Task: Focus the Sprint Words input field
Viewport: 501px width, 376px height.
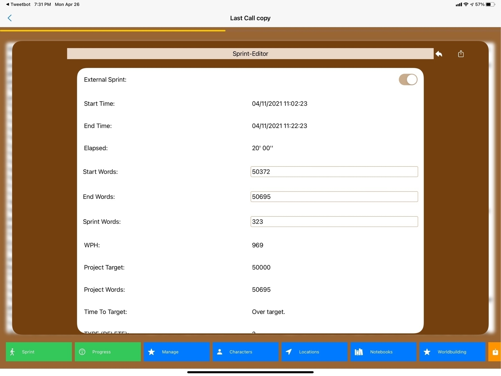Action: point(334,221)
